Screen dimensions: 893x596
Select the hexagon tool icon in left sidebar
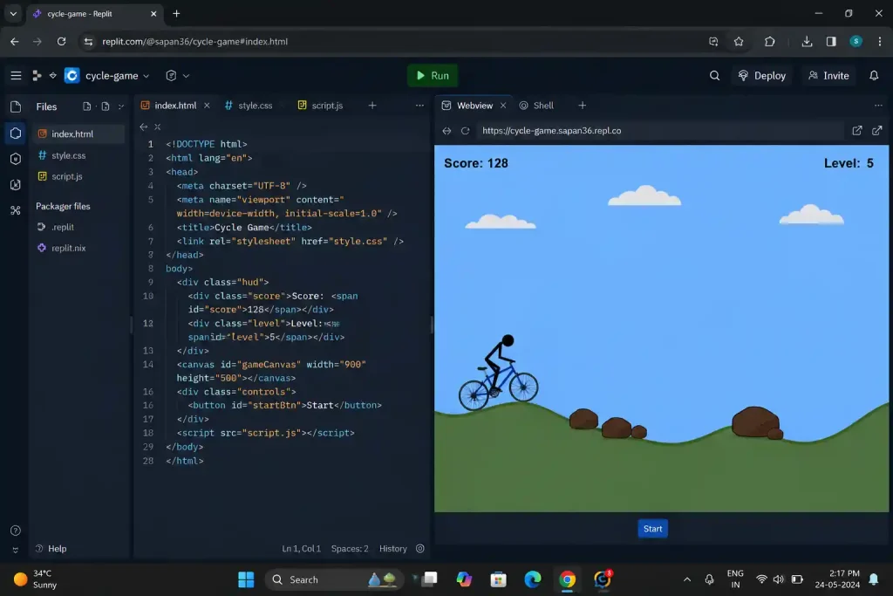click(16, 133)
